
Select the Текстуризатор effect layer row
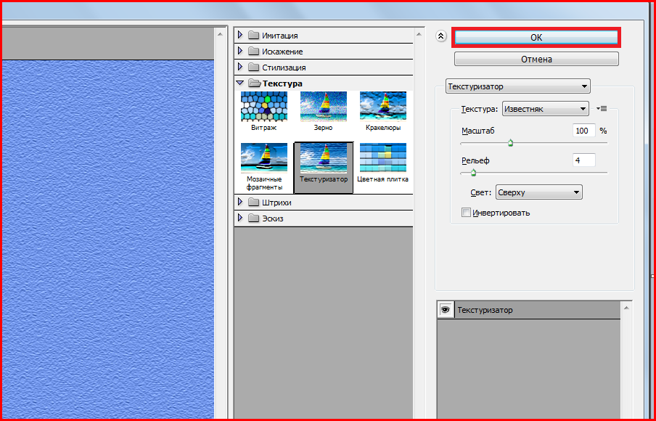pyautogui.click(x=529, y=310)
